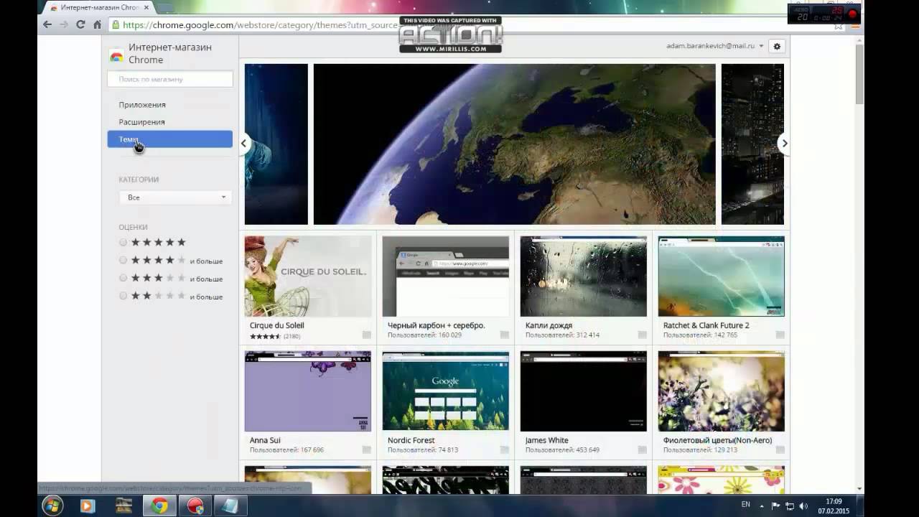Open the Черный карбон + серебро theme title
This screenshot has height=517, width=919.
tap(437, 325)
